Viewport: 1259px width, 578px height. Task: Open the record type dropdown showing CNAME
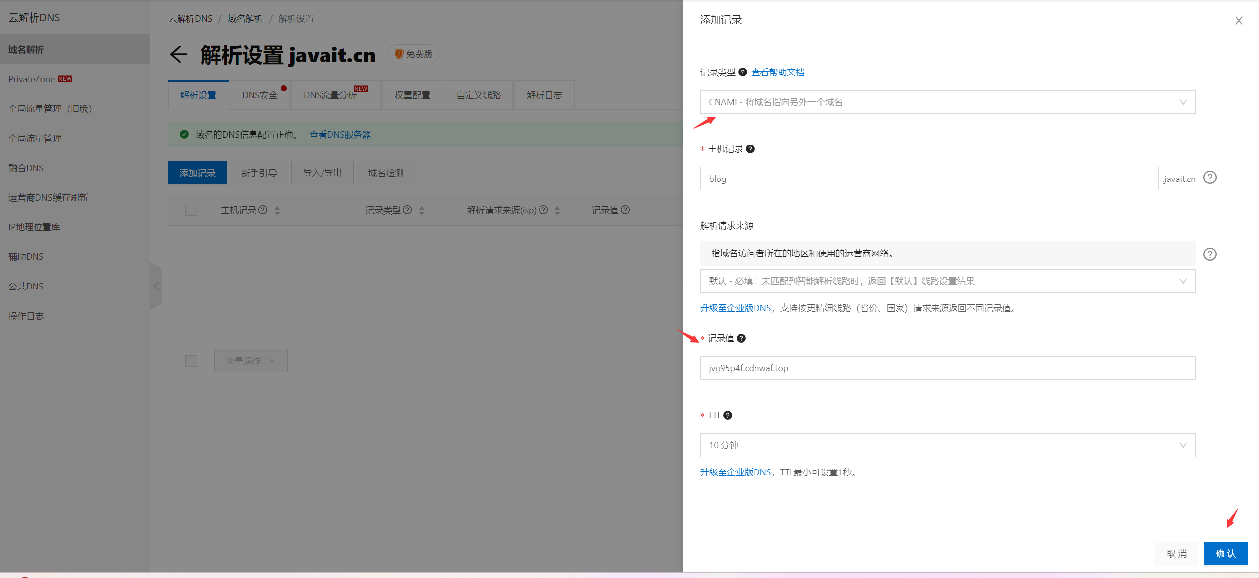[947, 102]
